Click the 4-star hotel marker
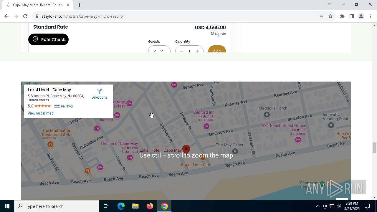Viewport: 377px width, 212px height. tap(117, 115)
